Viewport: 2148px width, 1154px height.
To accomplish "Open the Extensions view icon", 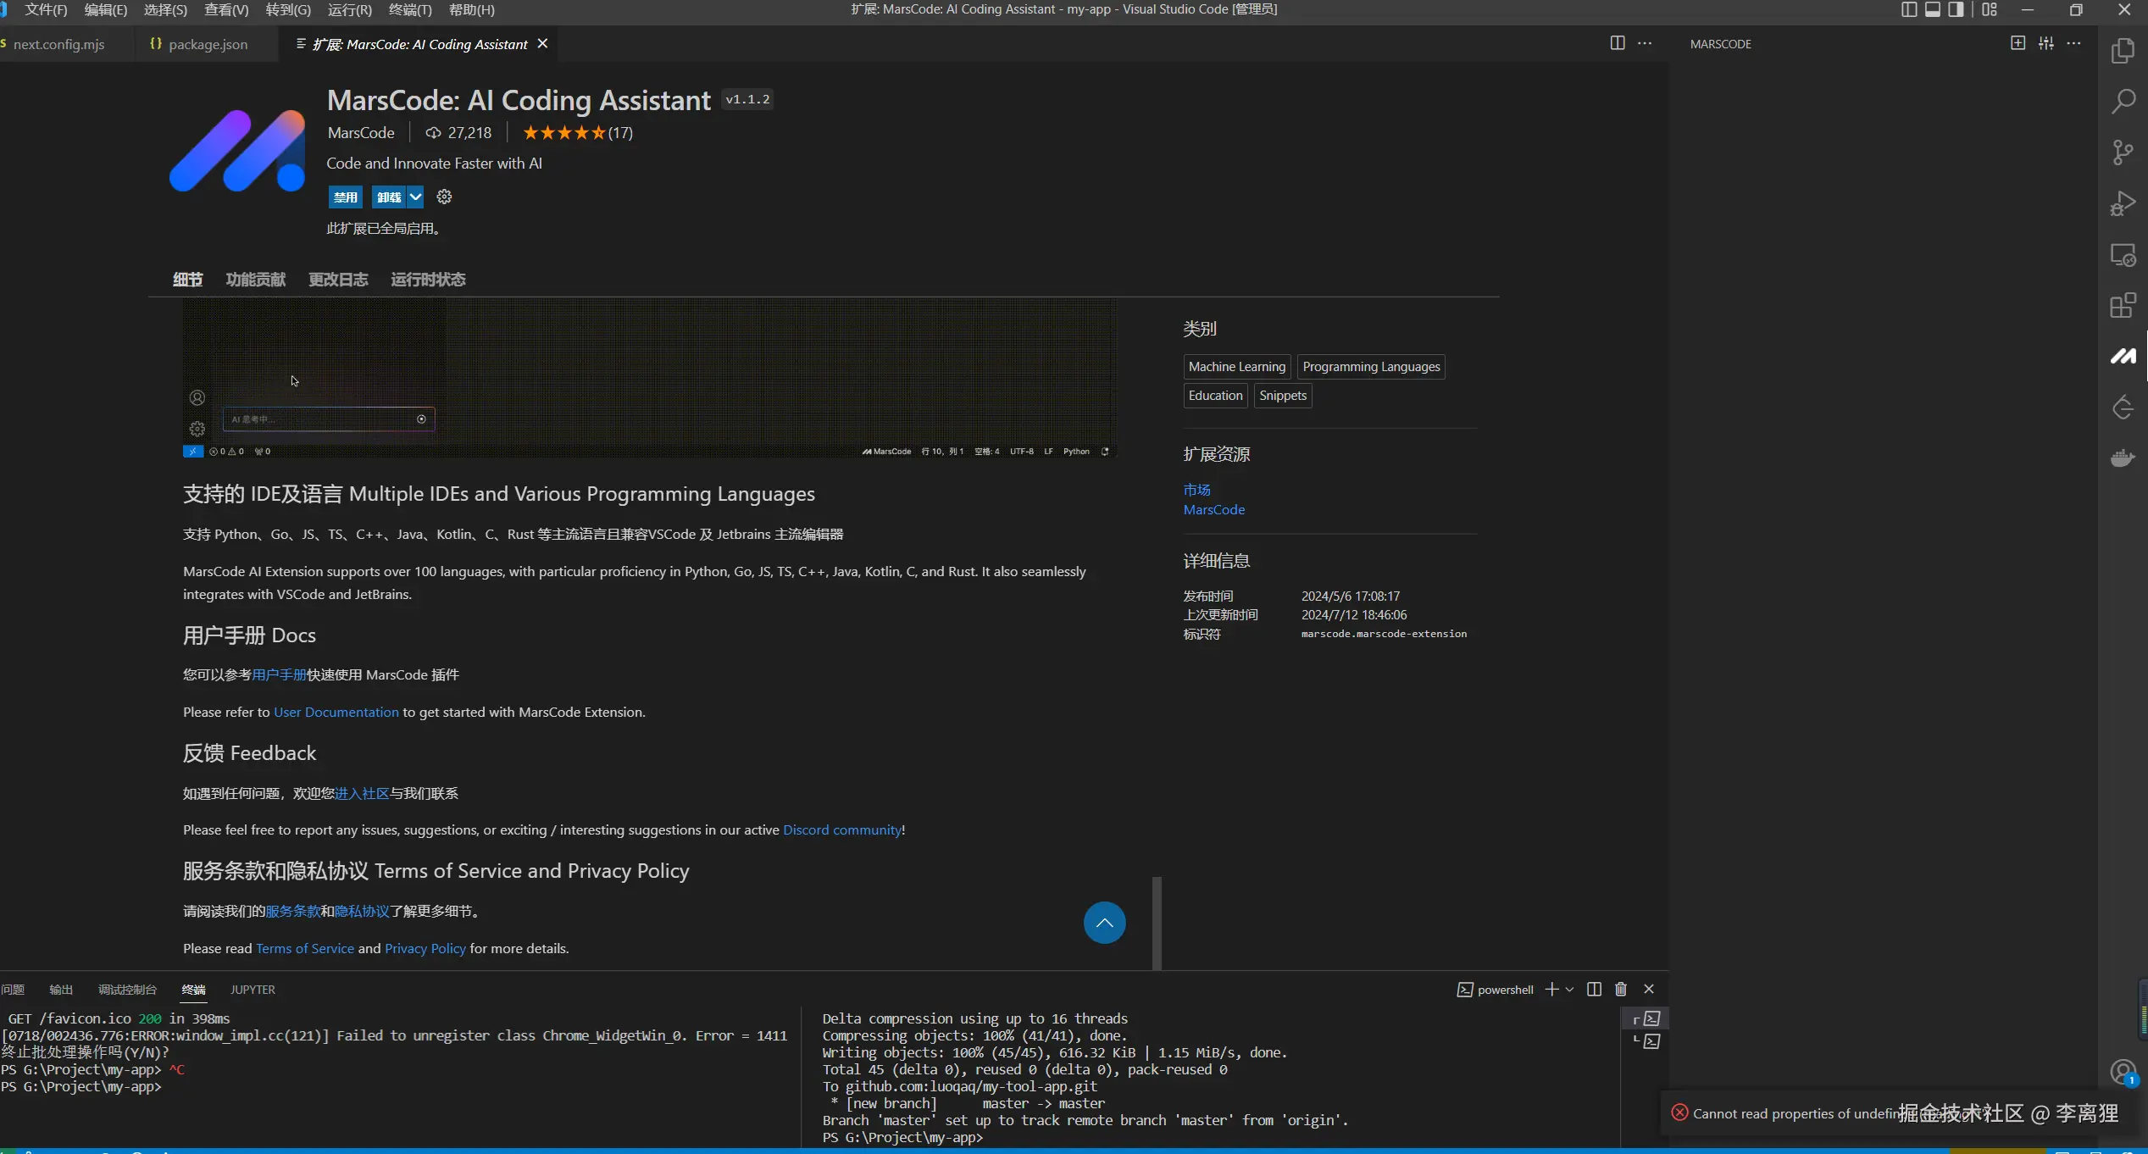I will click(x=2123, y=305).
